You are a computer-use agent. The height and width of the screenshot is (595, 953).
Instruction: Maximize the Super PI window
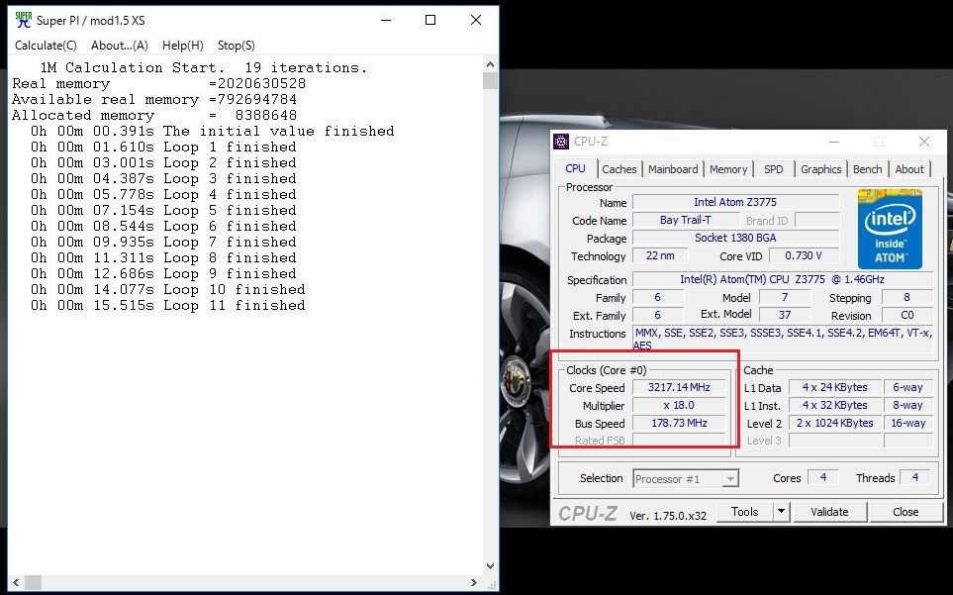[430, 20]
